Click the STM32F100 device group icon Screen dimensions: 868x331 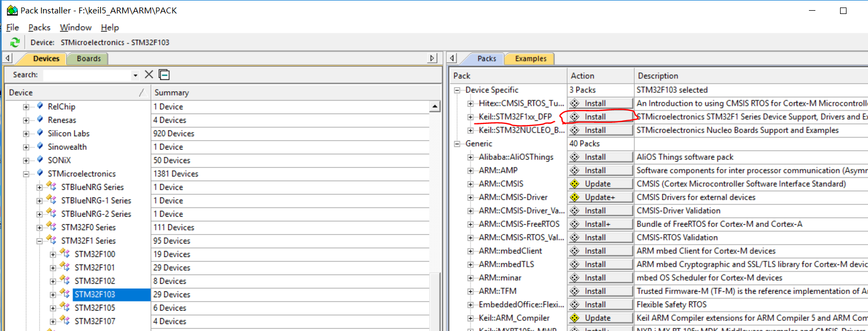(65, 254)
